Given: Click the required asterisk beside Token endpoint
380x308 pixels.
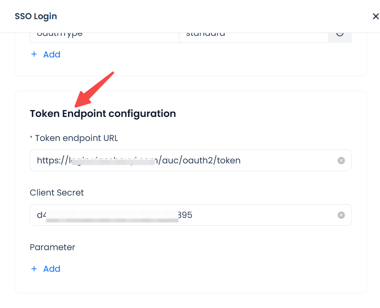Looking at the screenshot, I should tap(31, 138).
